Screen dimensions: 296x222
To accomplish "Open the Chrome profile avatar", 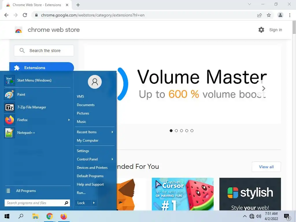I will coord(280,15).
